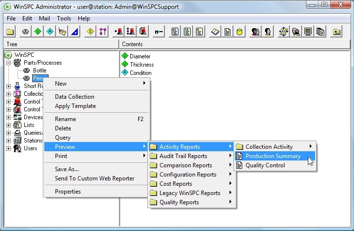
Task: Open the Print submenu
Action: [96, 156]
